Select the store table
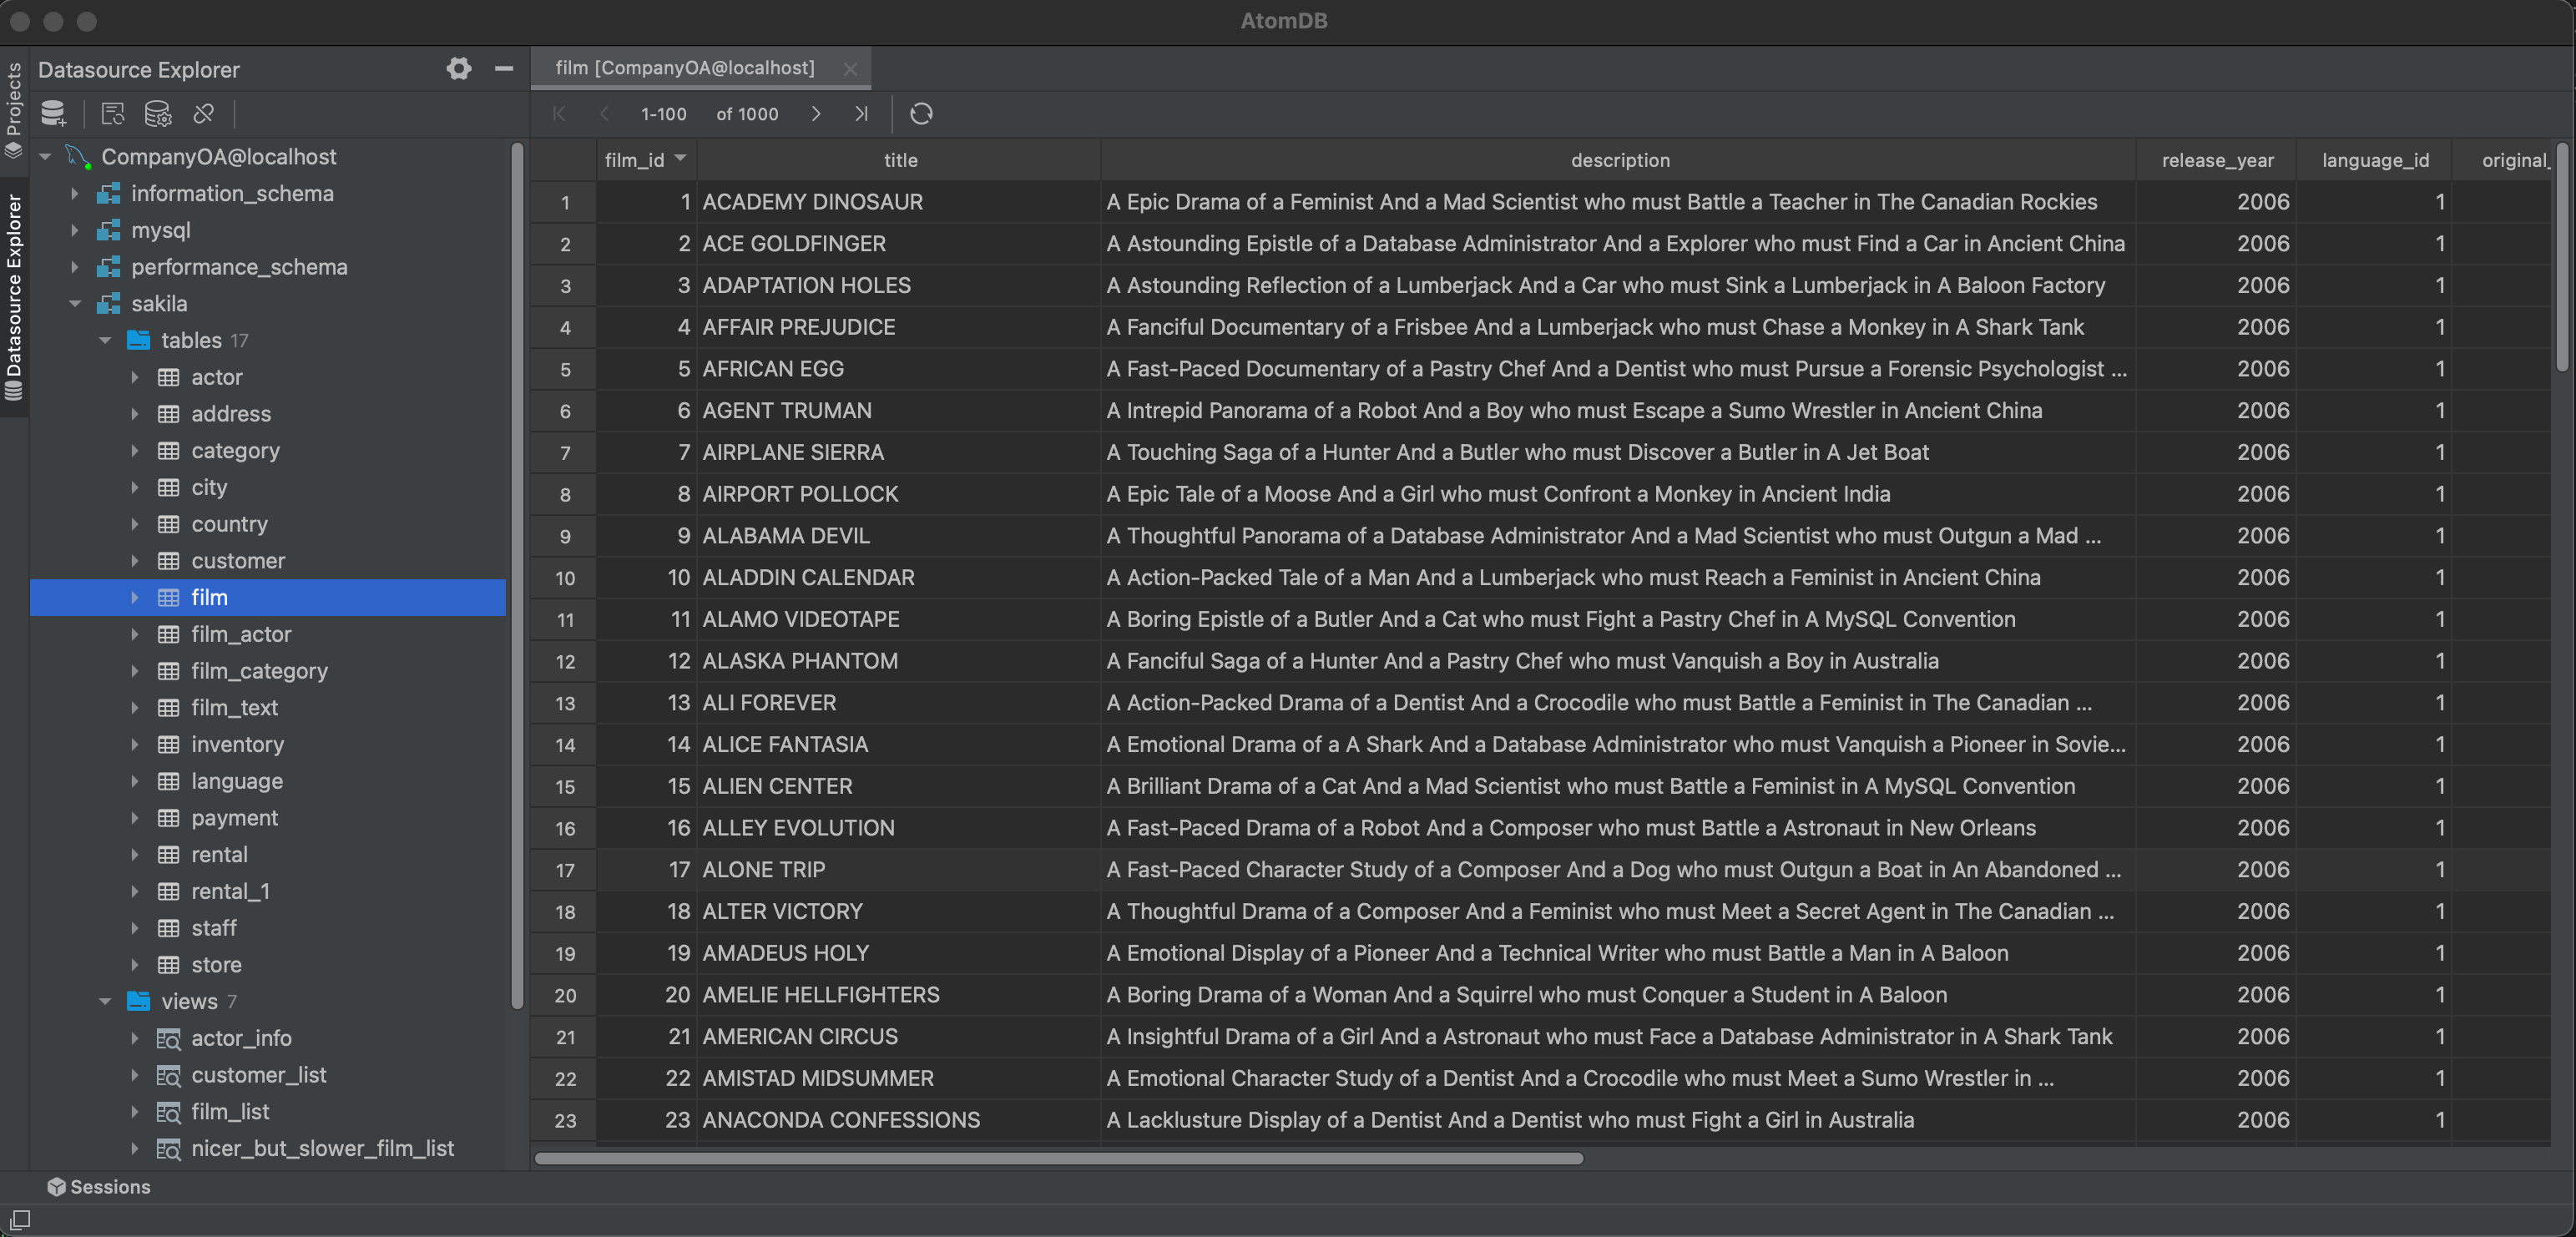This screenshot has height=1237, width=2576. point(216,965)
